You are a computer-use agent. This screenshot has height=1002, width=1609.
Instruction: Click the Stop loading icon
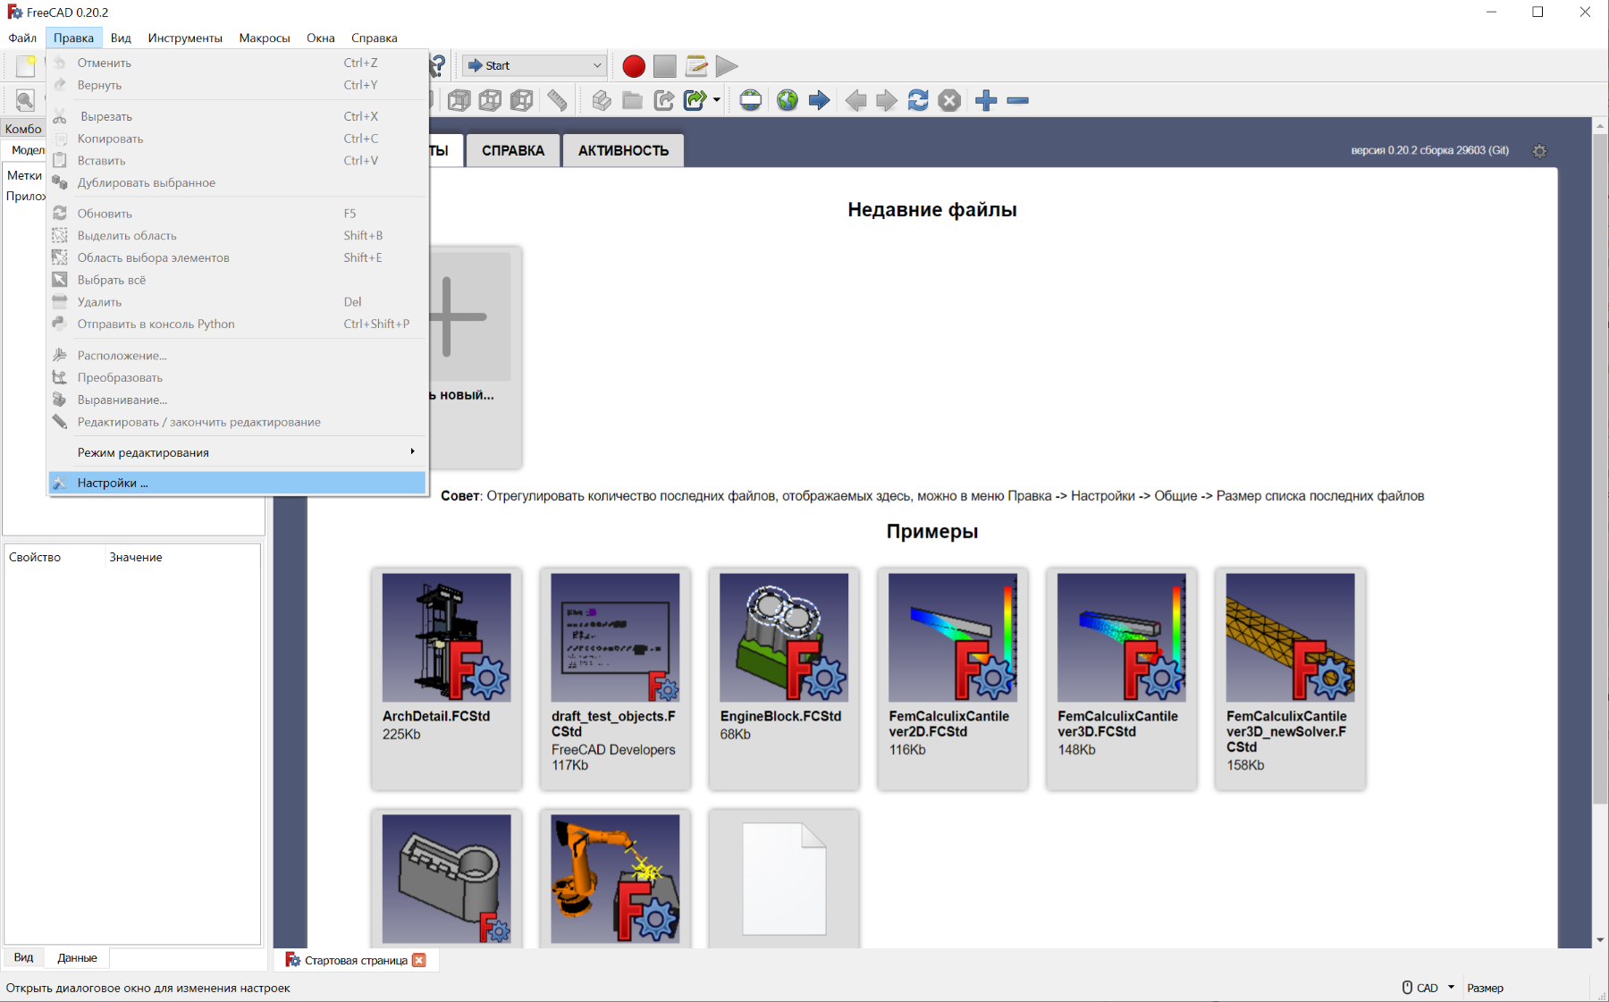coord(949,100)
